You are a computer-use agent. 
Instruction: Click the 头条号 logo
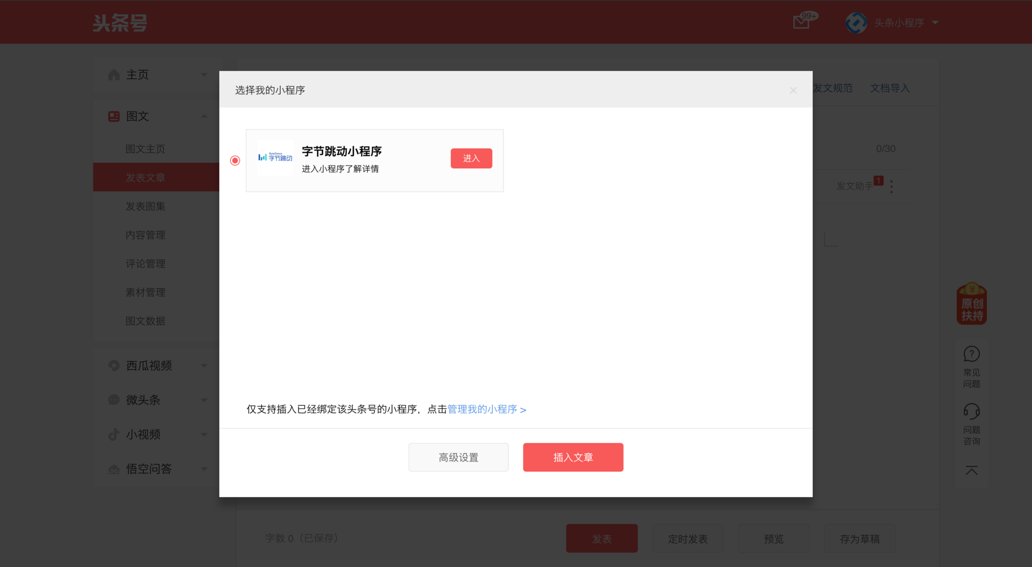click(120, 23)
